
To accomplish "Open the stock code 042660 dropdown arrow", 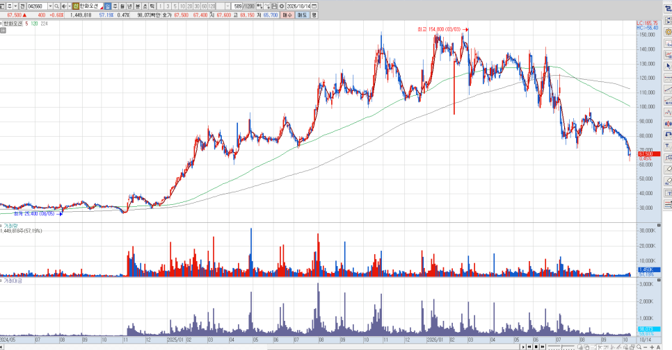I will [x=50, y=6].
